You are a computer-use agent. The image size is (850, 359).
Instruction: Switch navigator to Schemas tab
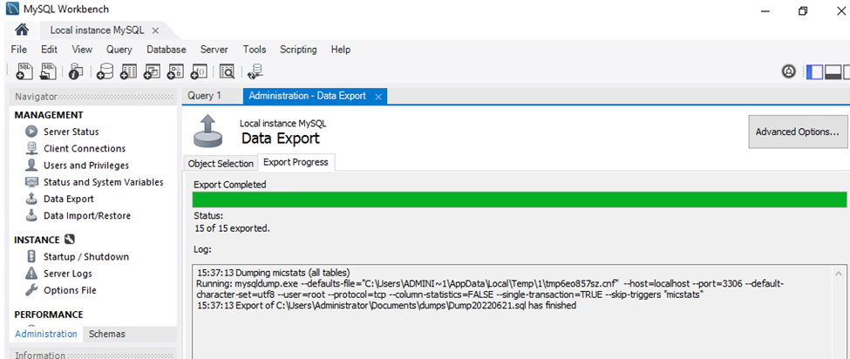pyautogui.click(x=106, y=334)
